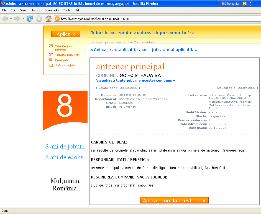This screenshot has width=261, height=214.
Task: Open the File menu
Action: point(4,10)
